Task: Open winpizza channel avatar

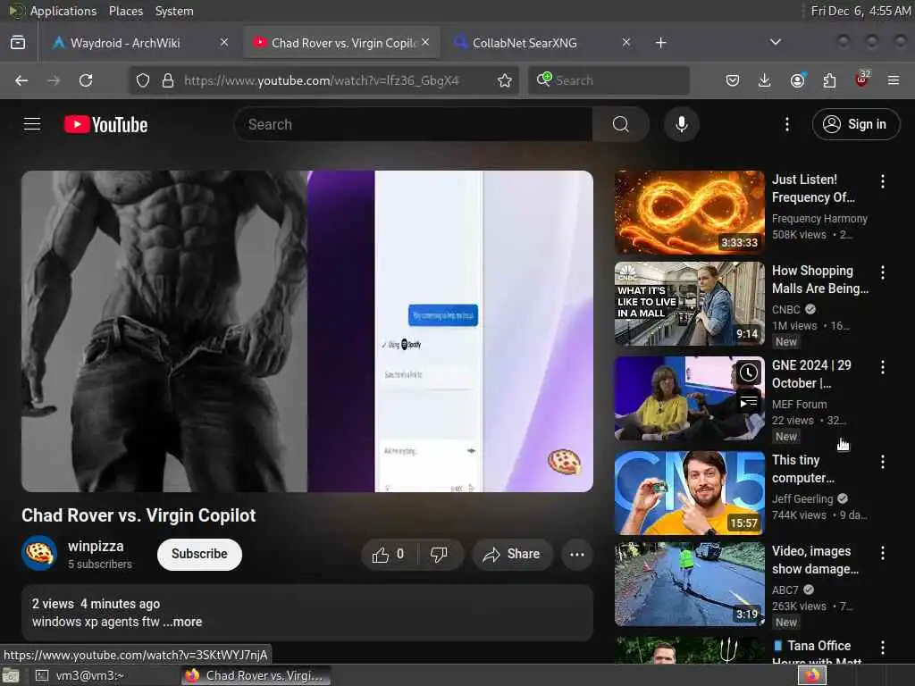Action: click(x=39, y=553)
